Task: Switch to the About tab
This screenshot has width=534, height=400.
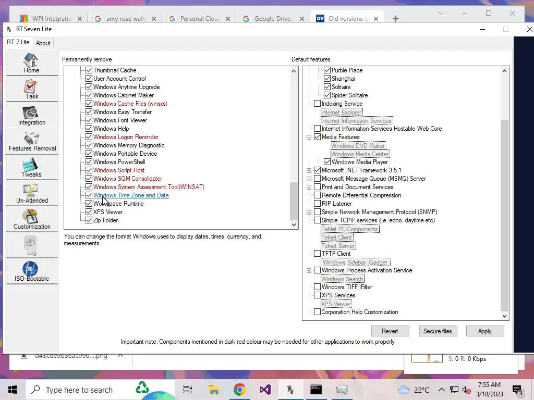Action: click(43, 43)
